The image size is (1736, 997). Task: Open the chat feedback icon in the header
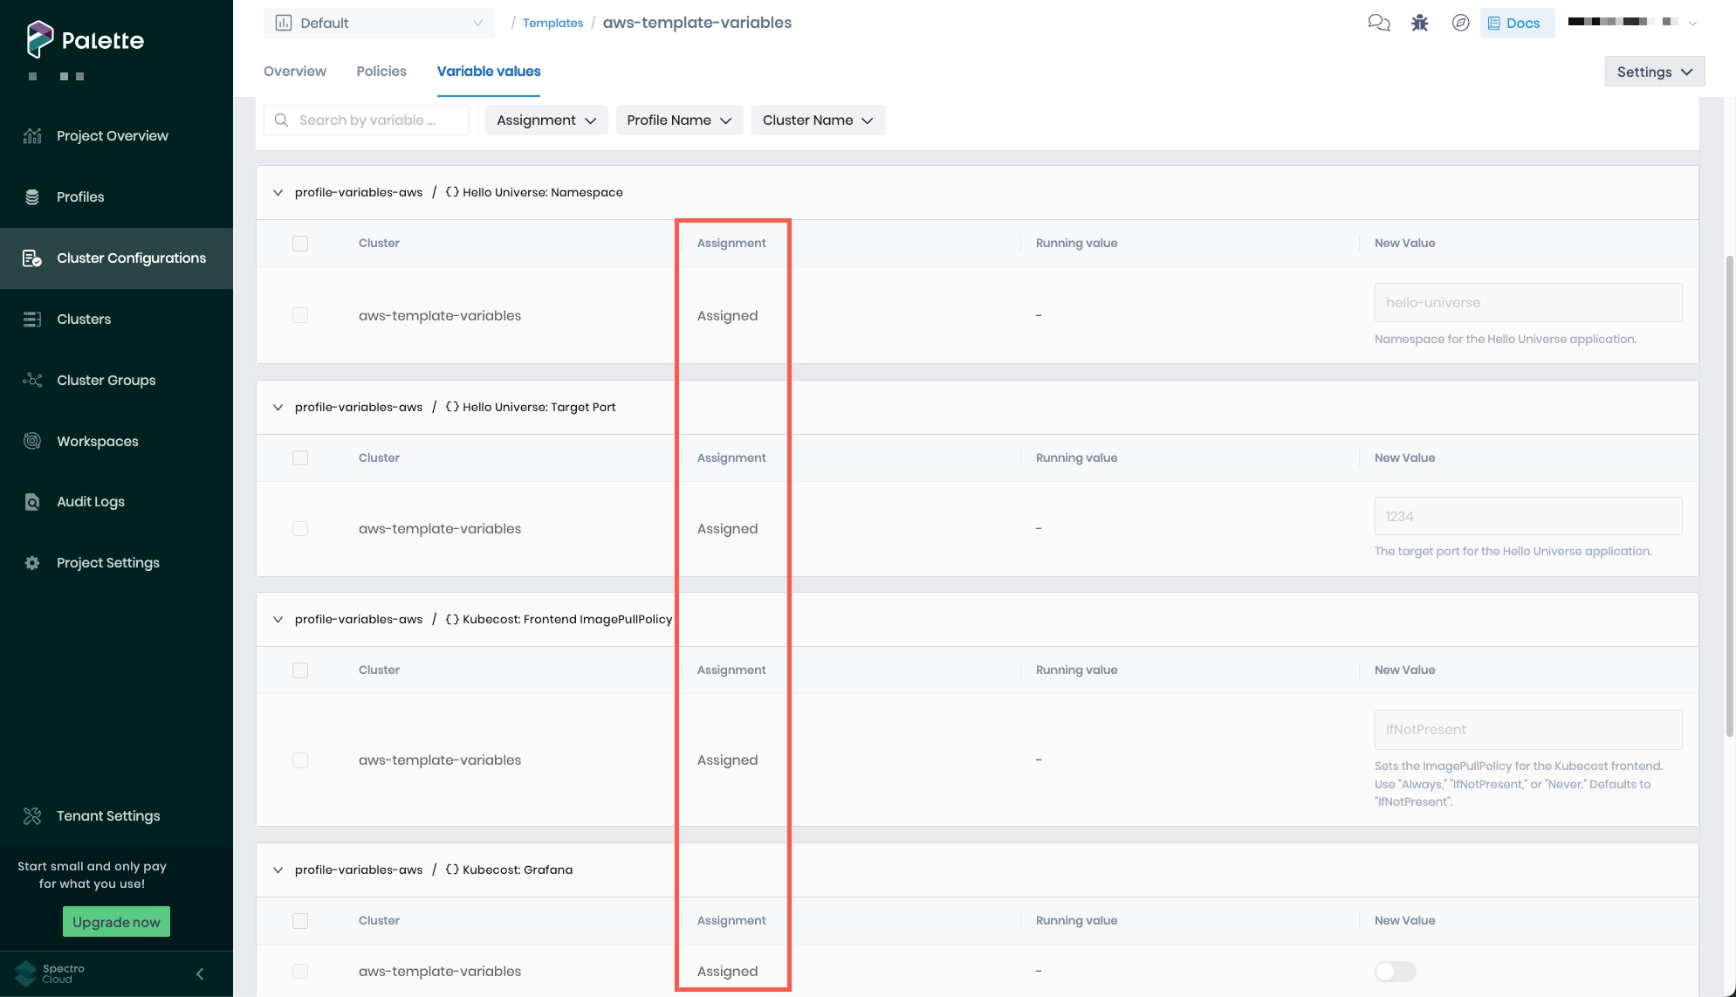(x=1379, y=23)
